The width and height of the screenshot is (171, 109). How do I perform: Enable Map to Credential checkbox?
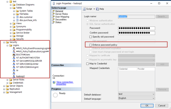click(87, 64)
